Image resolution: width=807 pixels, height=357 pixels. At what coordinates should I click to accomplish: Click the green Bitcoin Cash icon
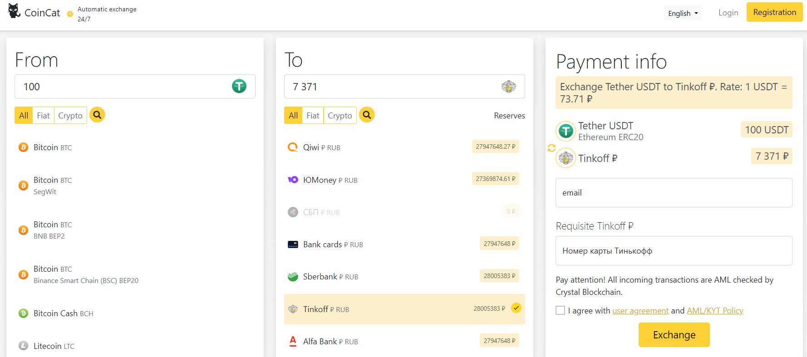[x=23, y=313]
